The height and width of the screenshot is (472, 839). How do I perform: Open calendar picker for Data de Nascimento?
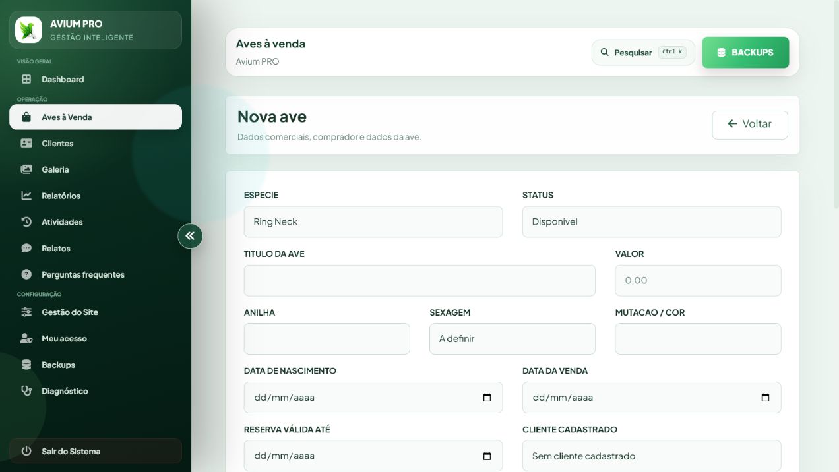pyautogui.click(x=487, y=398)
